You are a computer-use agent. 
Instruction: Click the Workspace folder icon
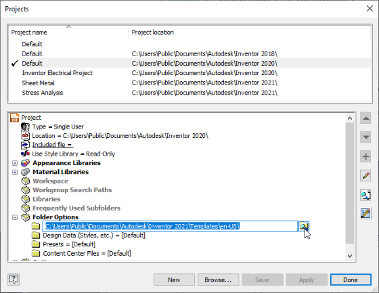[x=26, y=181]
